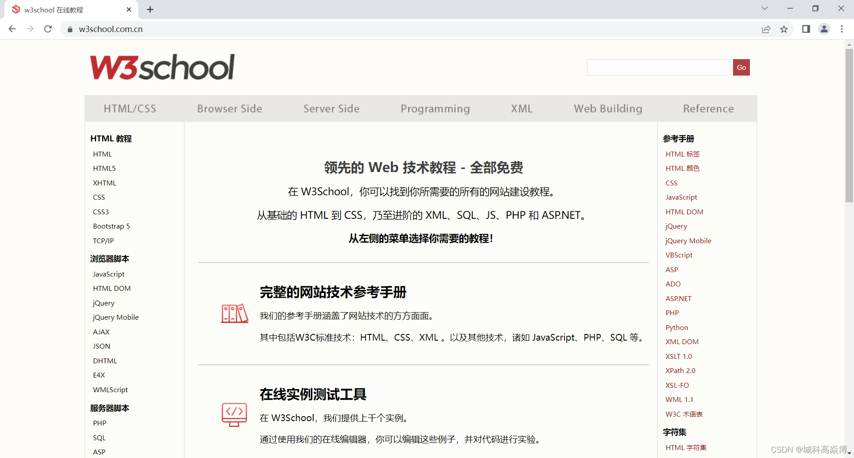Bookmark this page with star icon
Image resolution: width=854 pixels, height=458 pixels.
pyautogui.click(x=784, y=29)
